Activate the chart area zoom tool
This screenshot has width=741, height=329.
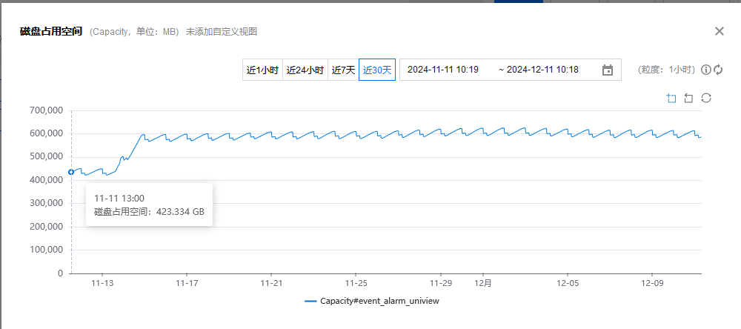pyautogui.click(x=671, y=99)
